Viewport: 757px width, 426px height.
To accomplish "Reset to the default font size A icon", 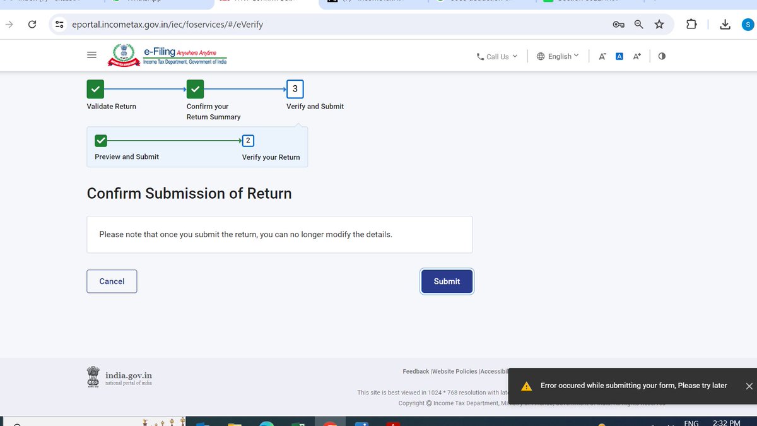I will 619,56.
